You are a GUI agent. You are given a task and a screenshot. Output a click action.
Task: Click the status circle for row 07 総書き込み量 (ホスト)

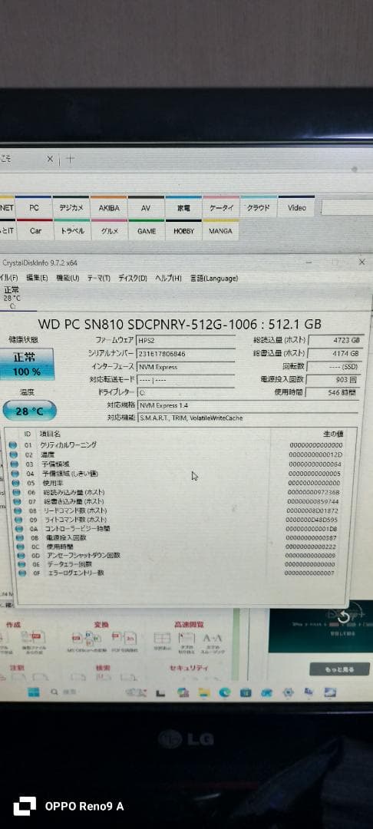pos(16,501)
